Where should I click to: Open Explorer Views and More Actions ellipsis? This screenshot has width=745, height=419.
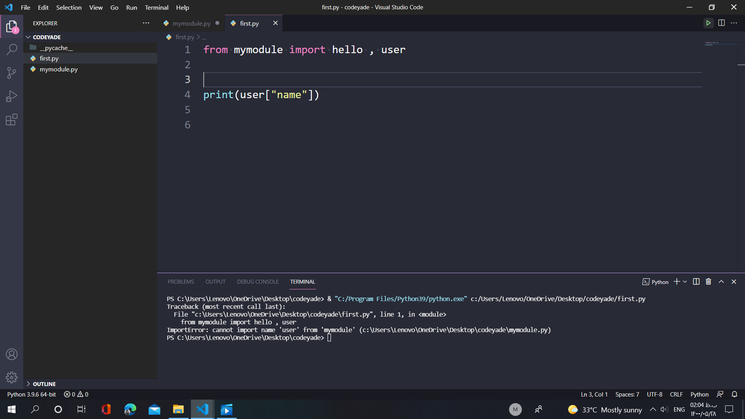[x=146, y=23]
